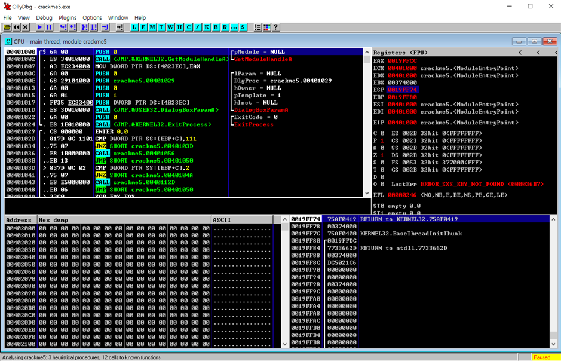Minimize the CPU child window
561x361 pixels.
[x=519, y=41]
